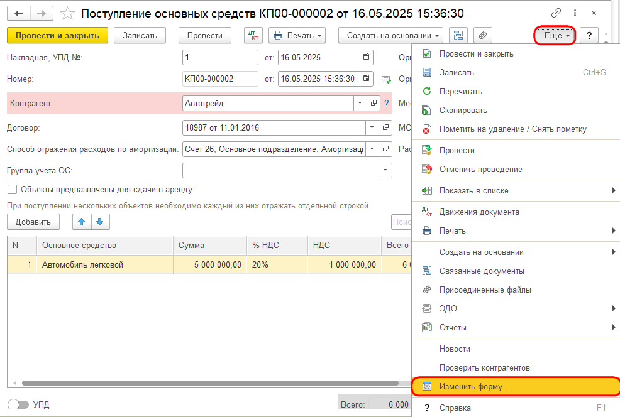Select 'Скопировать' in the menu
Image resolution: width=620 pixels, height=417 pixels.
point(516,110)
